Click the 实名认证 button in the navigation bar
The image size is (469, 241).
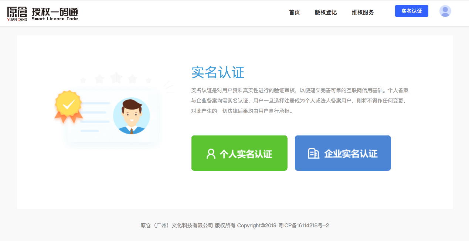pyautogui.click(x=411, y=11)
